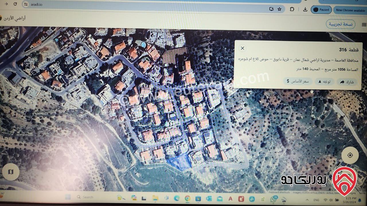The height and width of the screenshot is (206, 367).
Task: Click the نسخة تجريبية trial version button
Action: tap(340, 24)
